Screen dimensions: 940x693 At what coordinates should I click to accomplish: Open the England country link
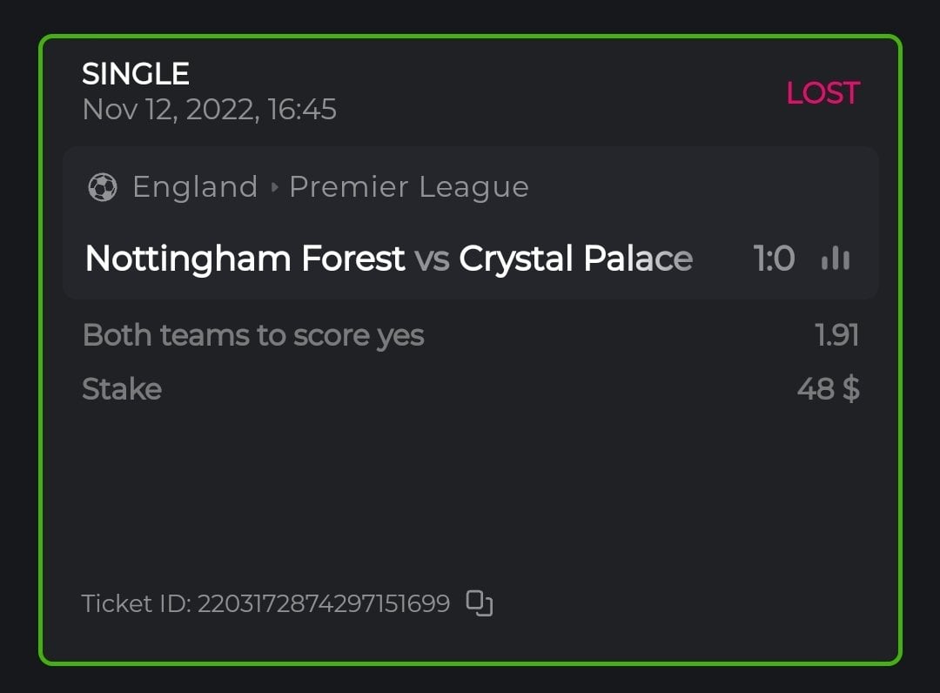(195, 187)
